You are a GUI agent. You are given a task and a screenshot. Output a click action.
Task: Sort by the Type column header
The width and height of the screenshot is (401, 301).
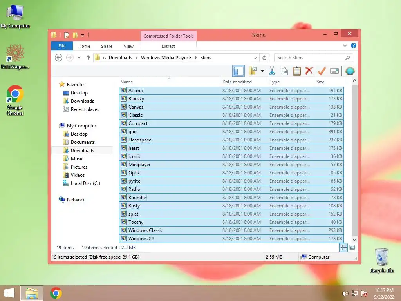[290, 82]
